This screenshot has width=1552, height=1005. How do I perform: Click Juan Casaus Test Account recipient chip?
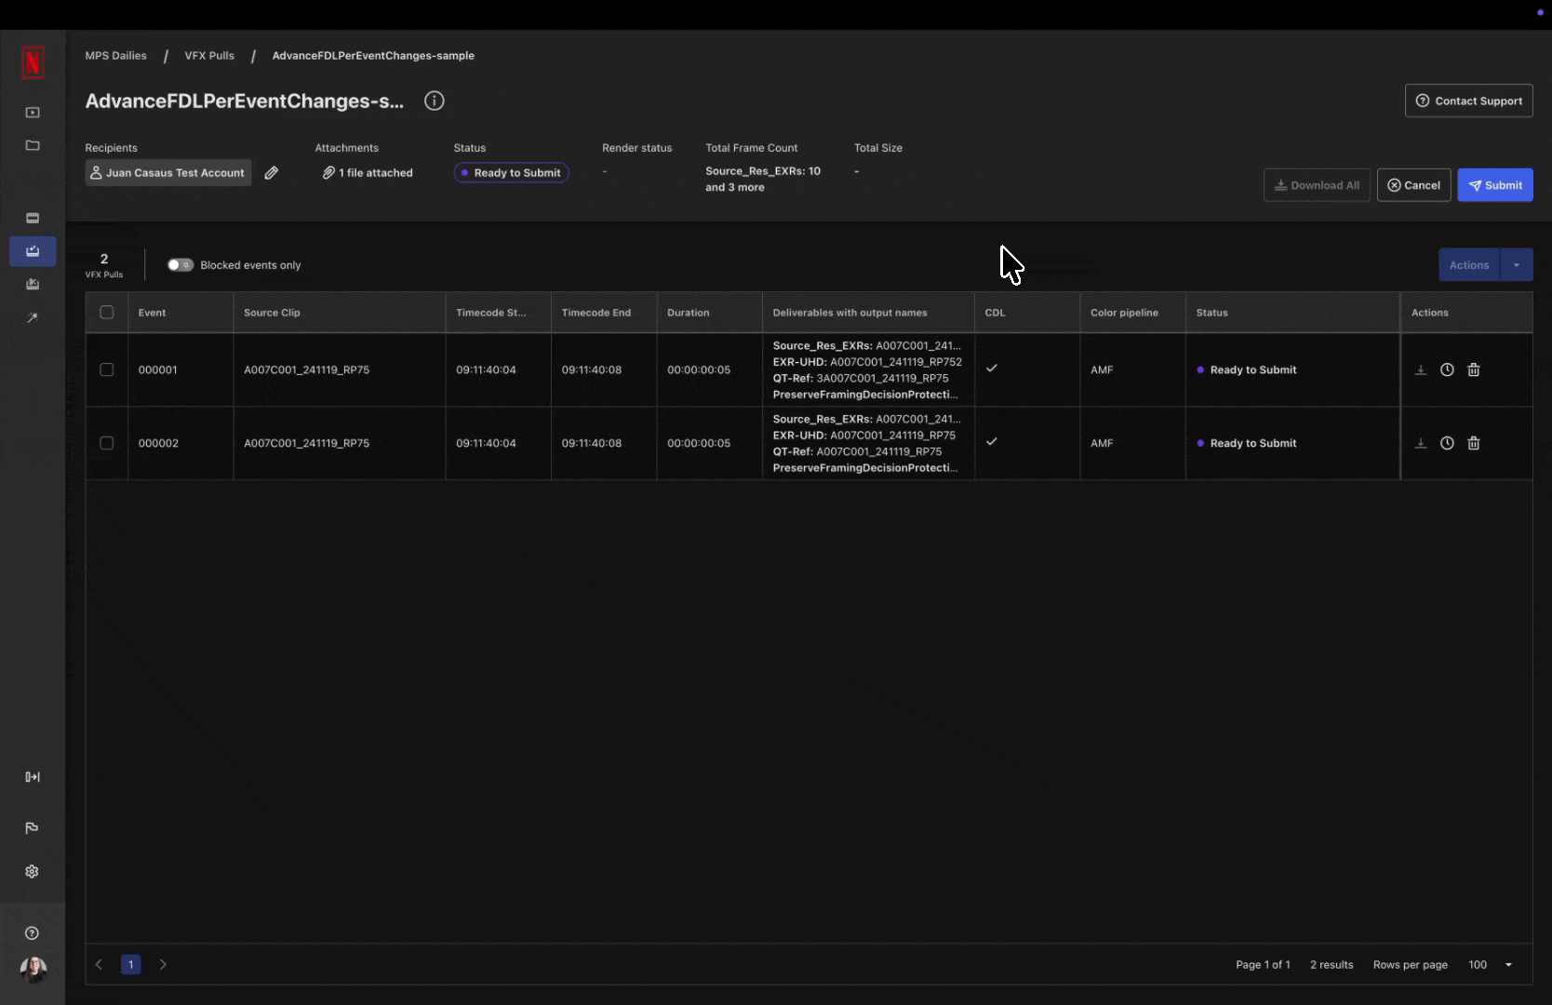click(168, 173)
